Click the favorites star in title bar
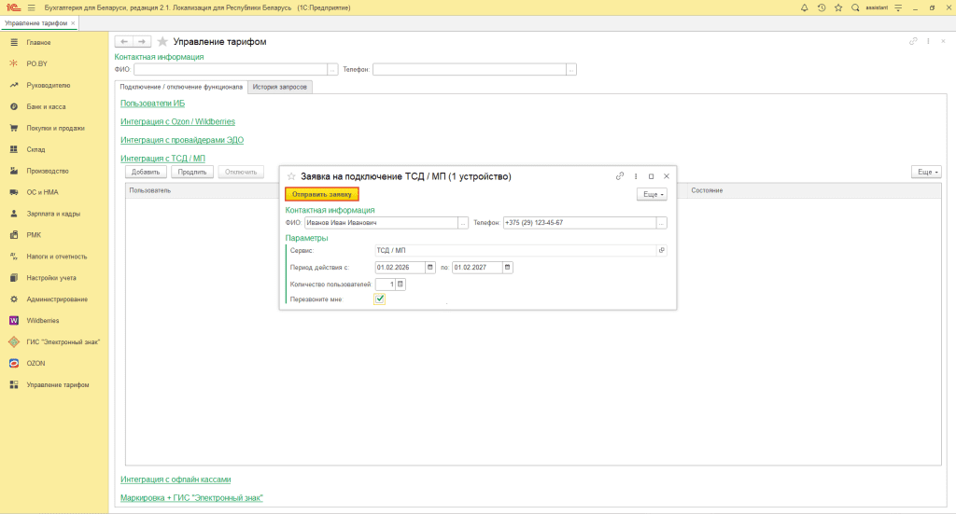Image resolution: width=956 pixels, height=514 pixels. [x=837, y=7]
